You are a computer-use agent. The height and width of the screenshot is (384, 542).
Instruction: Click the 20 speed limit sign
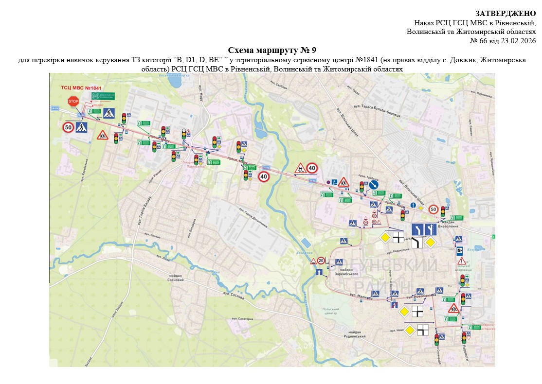321,261
